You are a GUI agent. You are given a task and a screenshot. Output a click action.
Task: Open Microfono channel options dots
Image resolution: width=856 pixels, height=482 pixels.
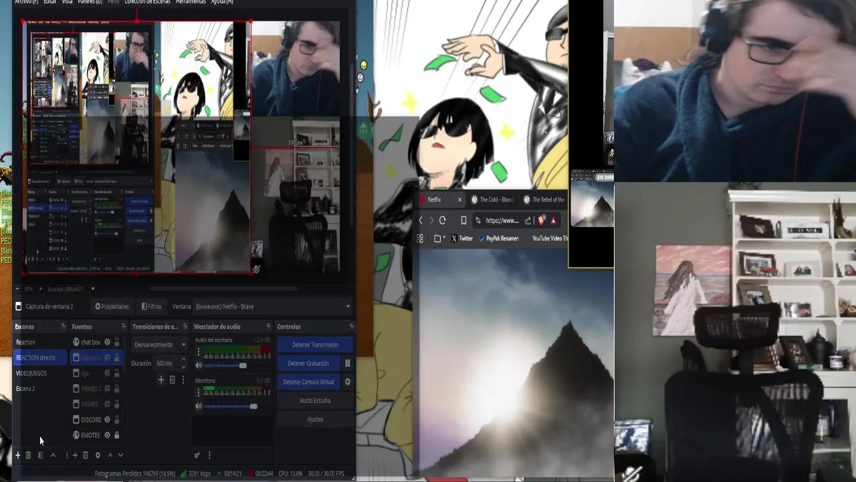pyautogui.click(x=198, y=391)
